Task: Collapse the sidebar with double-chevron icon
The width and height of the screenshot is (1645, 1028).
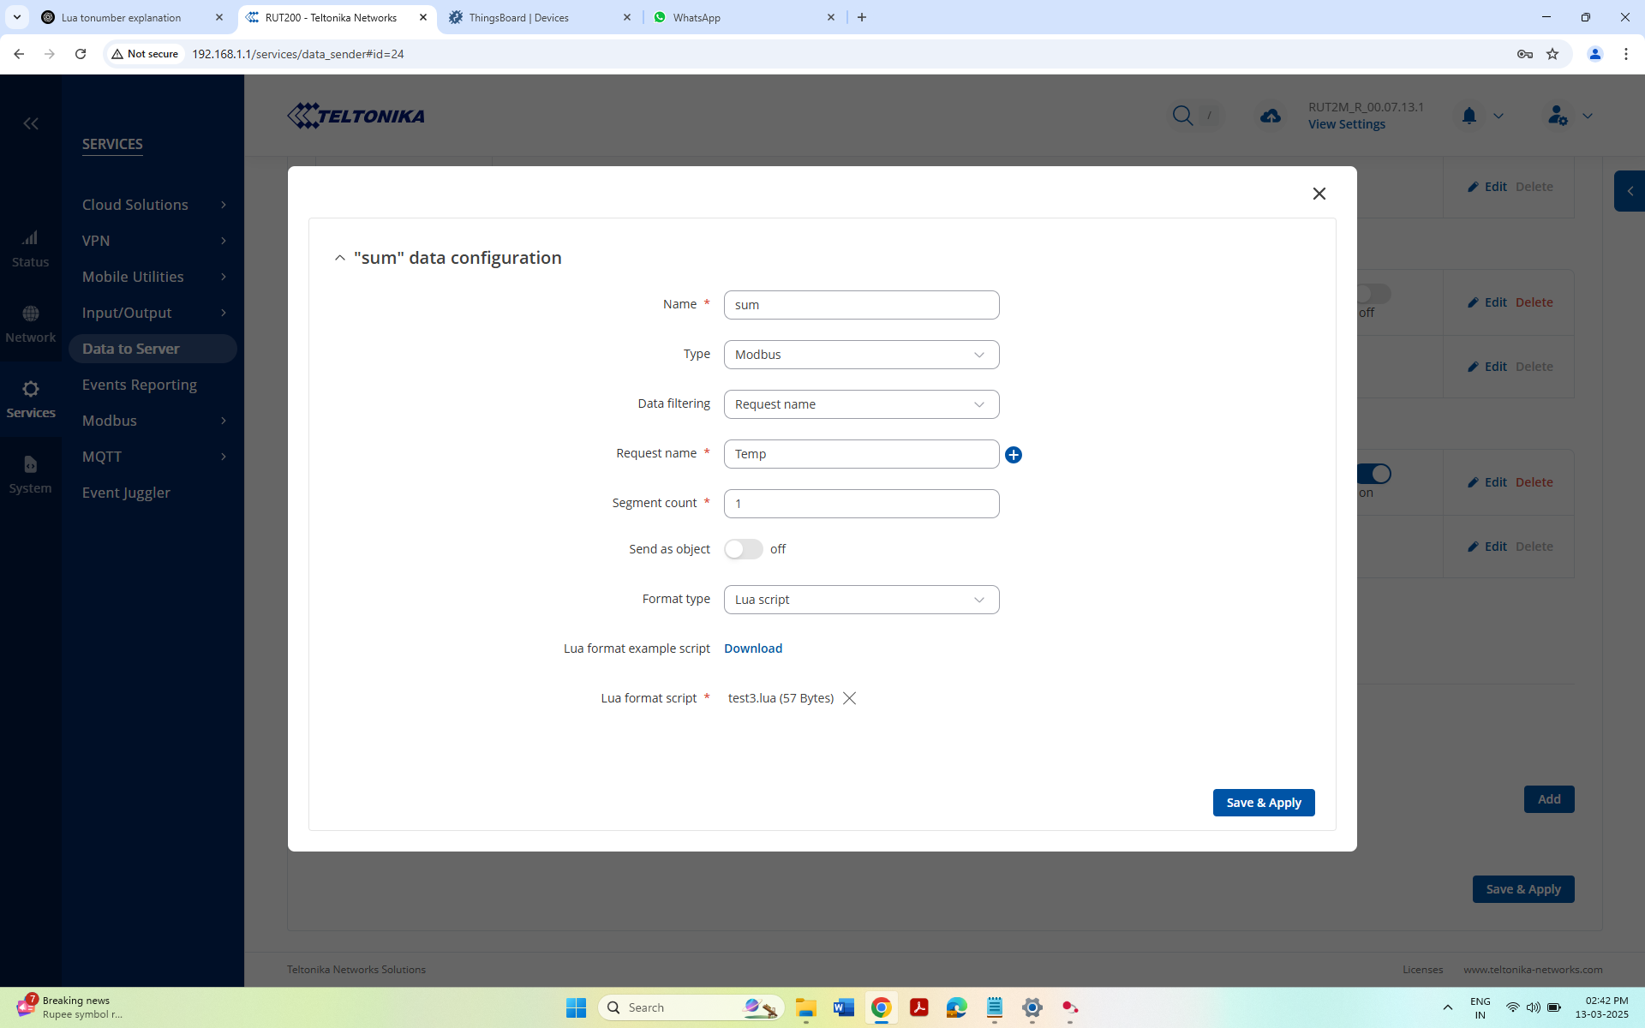Action: point(31,123)
